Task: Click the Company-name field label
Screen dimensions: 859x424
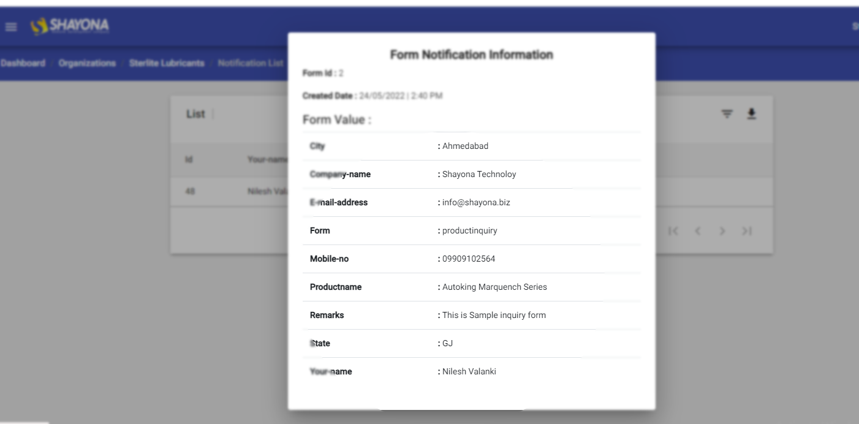Action: click(340, 175)
